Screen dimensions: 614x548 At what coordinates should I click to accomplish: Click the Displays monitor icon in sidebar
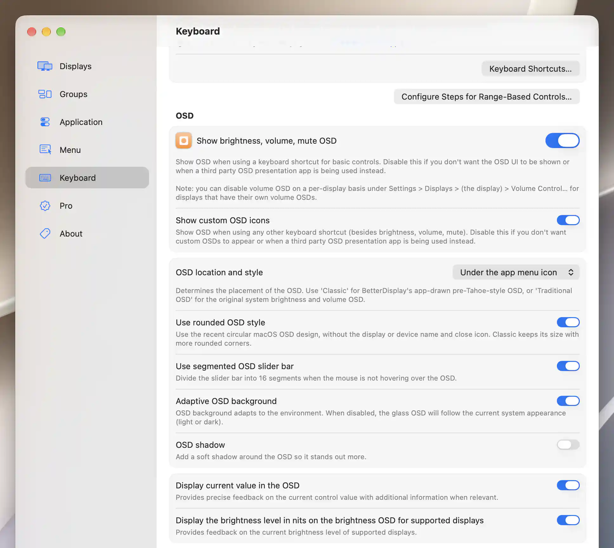coord(45,66)
